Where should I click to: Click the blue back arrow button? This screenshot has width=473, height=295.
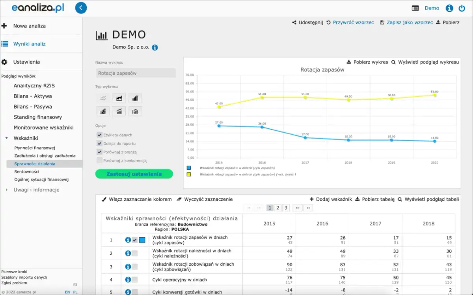coord(81,8)
